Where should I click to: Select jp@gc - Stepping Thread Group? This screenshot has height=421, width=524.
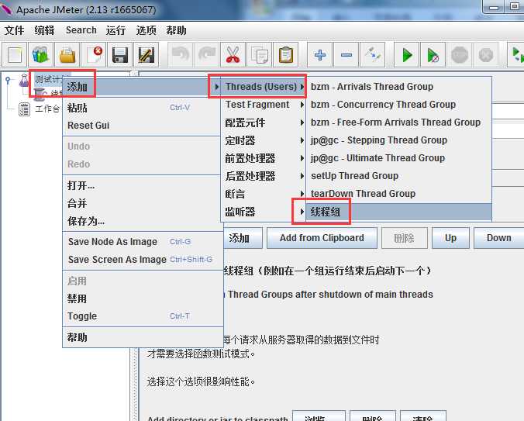[399, 140]
